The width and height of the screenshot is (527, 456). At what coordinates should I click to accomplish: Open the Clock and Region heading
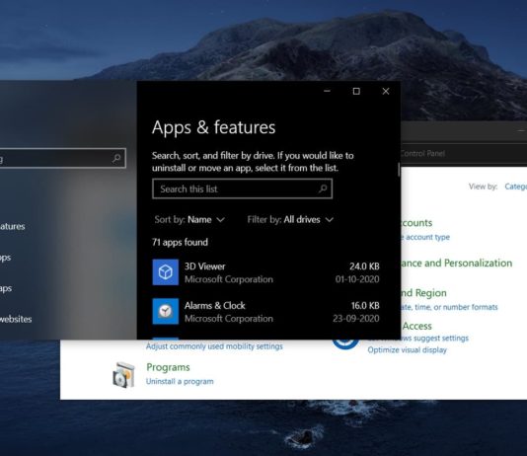coord(423,293)
